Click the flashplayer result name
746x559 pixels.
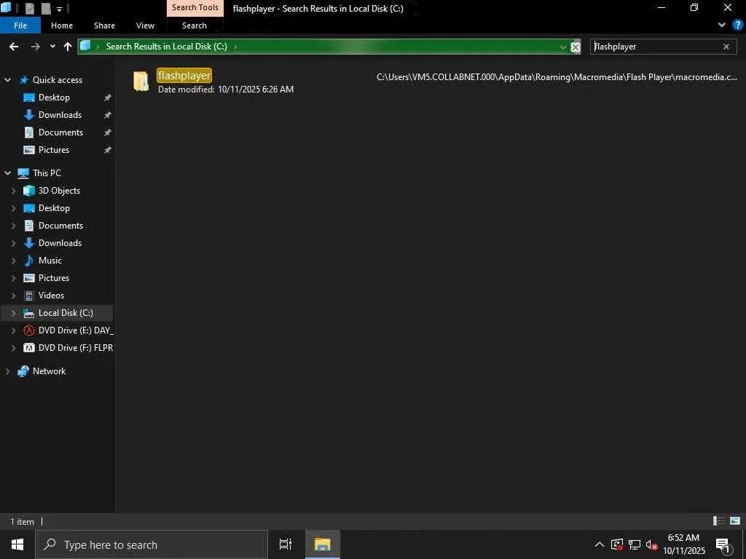click(184, 76)
